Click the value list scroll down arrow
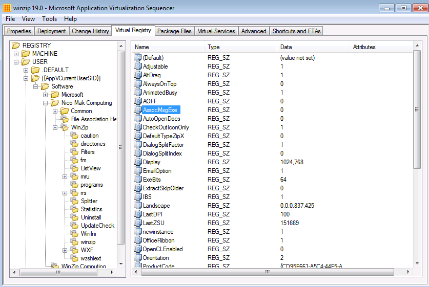The height and width of the screenshot is (287, 429). 417,263
